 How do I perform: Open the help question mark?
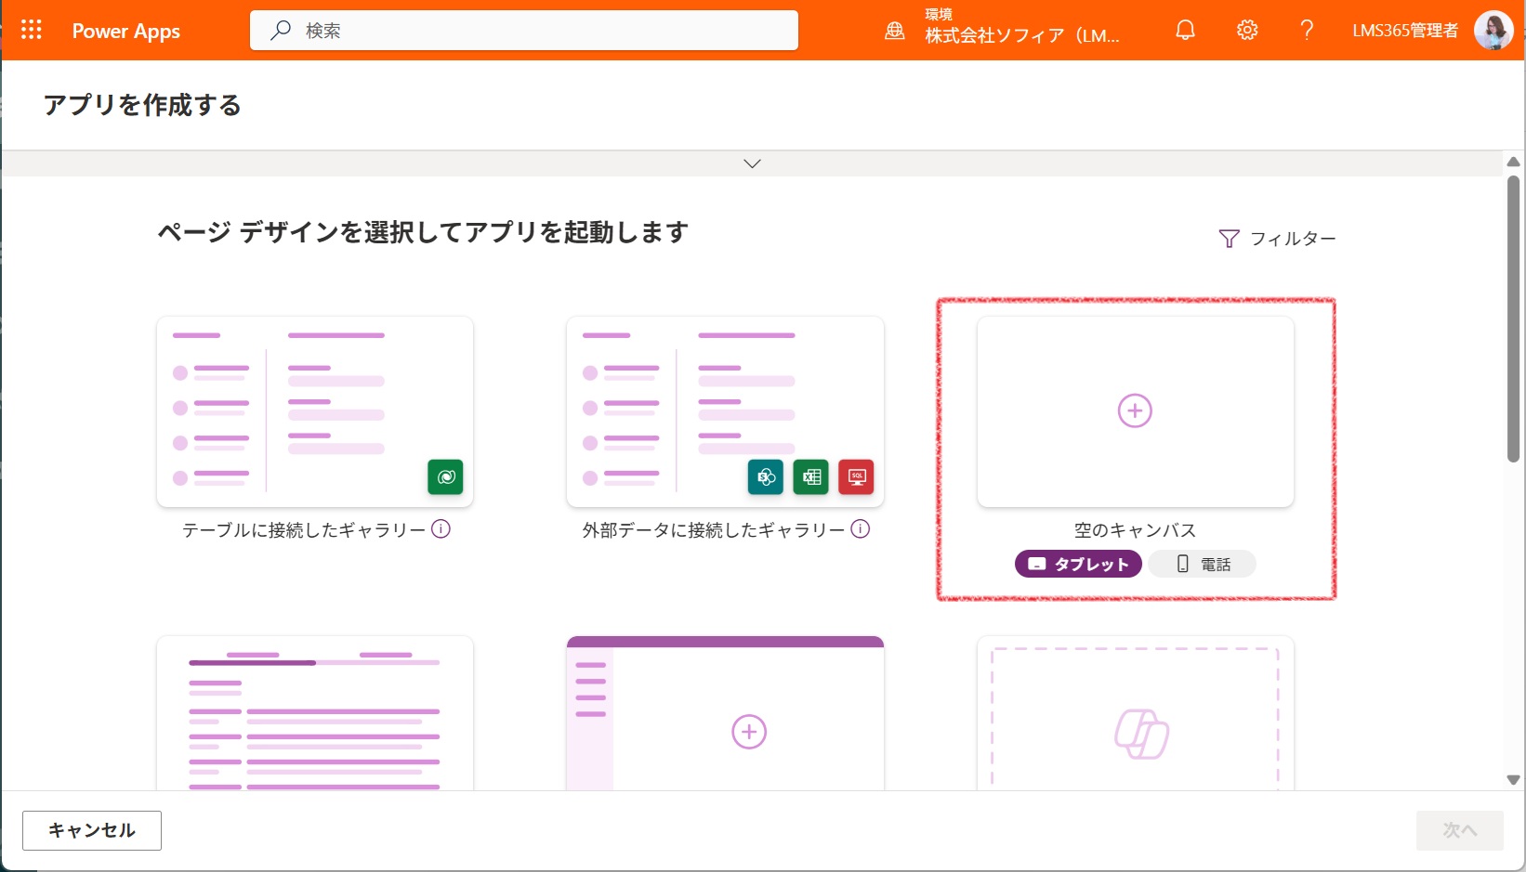[x=1307, y=31]
